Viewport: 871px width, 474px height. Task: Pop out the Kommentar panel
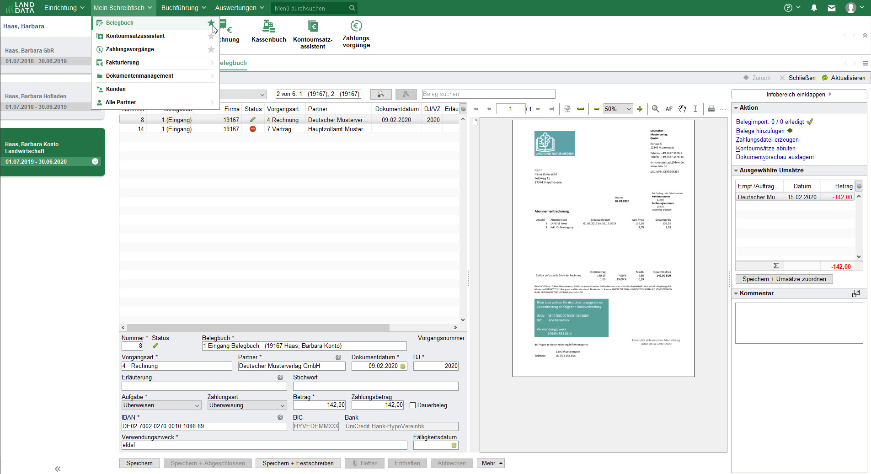[x=856, y=293]
